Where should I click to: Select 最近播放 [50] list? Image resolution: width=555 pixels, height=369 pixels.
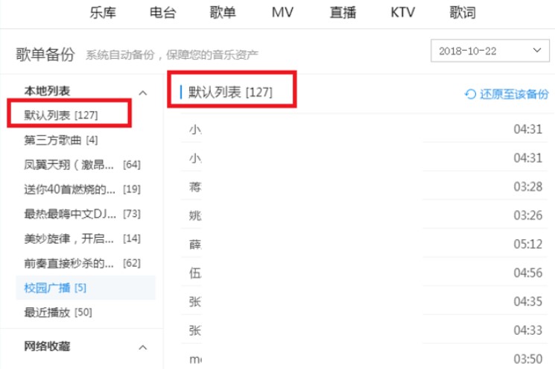click(58, 312)
